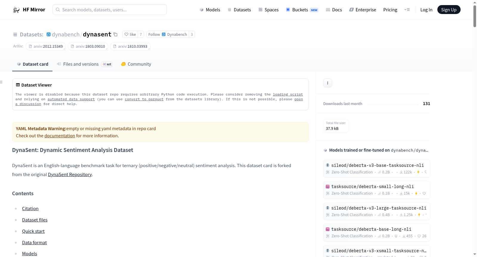Screen dimensions: 477x257
Task: Open Enterprise in the top navigation
Action: [x=363, y=10]
